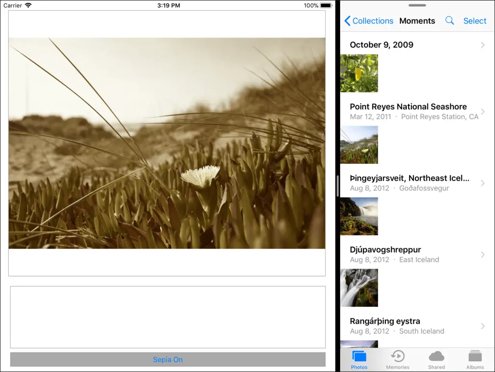Open the Memories tab
Viewport: 495px width, 372px height.
398,360
